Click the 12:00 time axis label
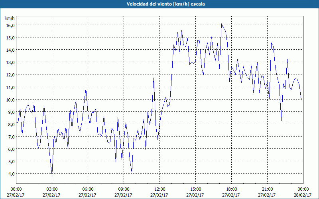This screenshot has width=319, height=199. pyautogui.click(x=160, y=189)
